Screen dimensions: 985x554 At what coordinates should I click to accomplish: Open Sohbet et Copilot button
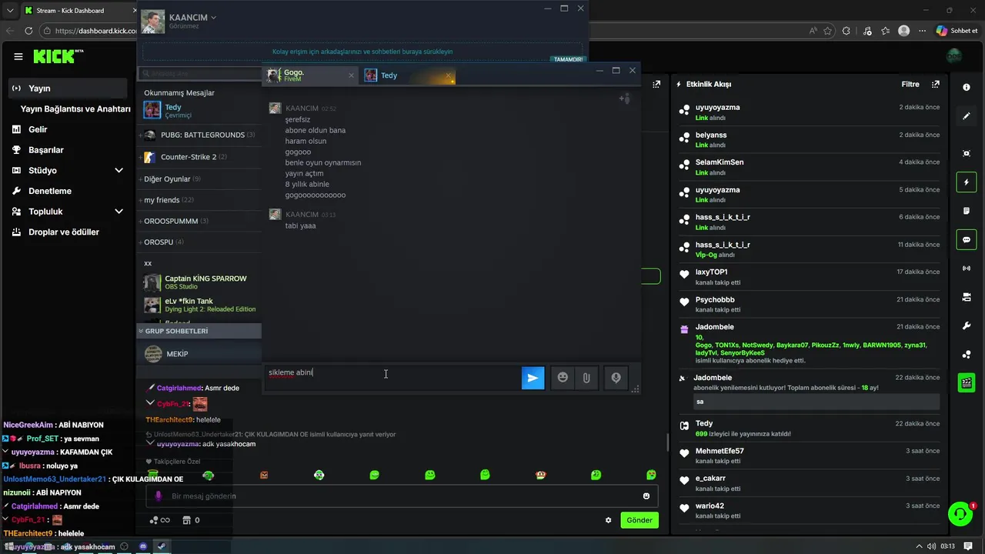957,31
